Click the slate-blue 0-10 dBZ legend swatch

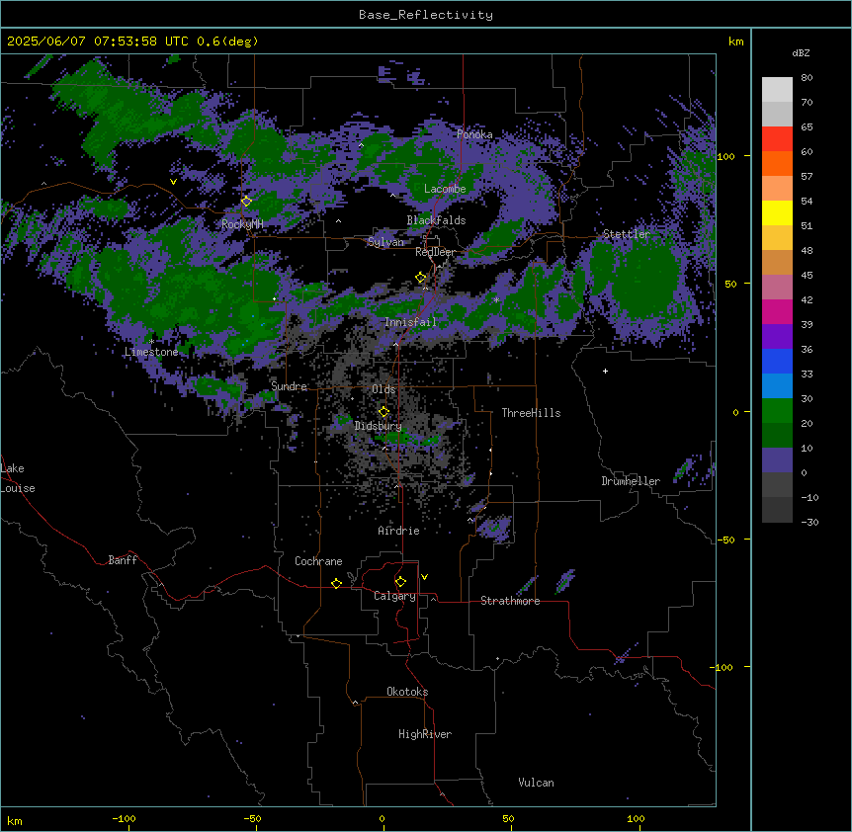[x=777, y=460]
